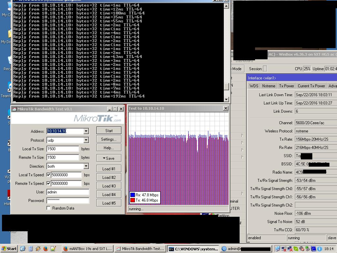Open the Current Tx Power tab
This screenshot has height=253, width=337.
[x=311, y=86]
